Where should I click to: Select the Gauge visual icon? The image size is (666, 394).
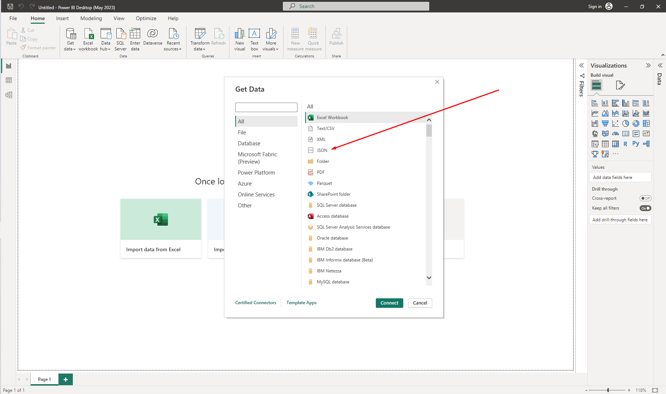coord(616,134)
